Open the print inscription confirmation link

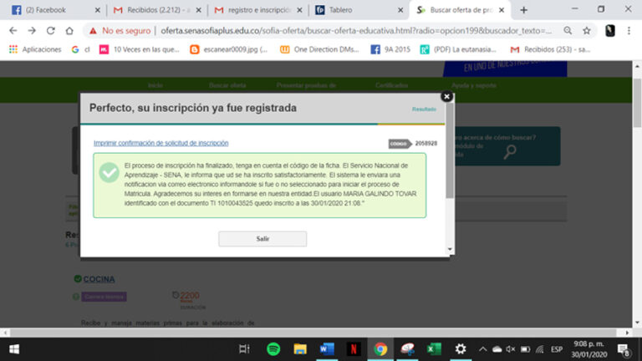[160, 143]
